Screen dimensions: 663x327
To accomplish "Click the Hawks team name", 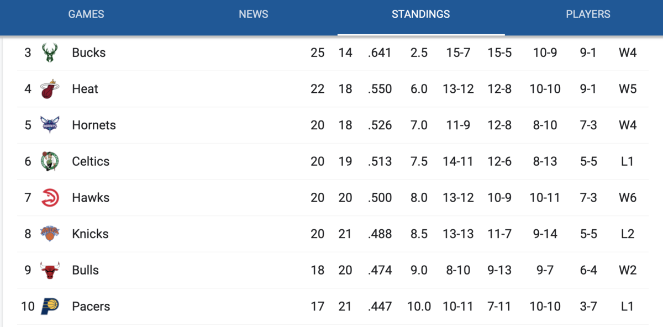I will point(91,198).
